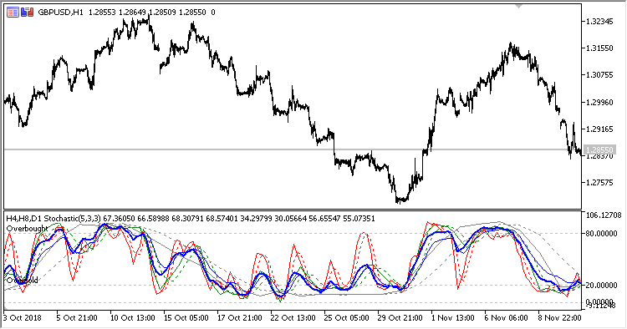
Task: Click the 22 Oct 13:00 time label
Action: (x=293, y=318)
